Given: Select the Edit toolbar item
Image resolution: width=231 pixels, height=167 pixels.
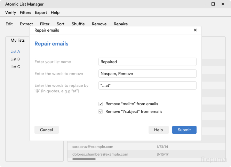Looking at the screenshot, I should [x=9, y=24].
